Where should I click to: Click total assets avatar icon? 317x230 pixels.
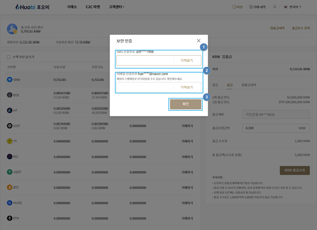click(12, 29)
